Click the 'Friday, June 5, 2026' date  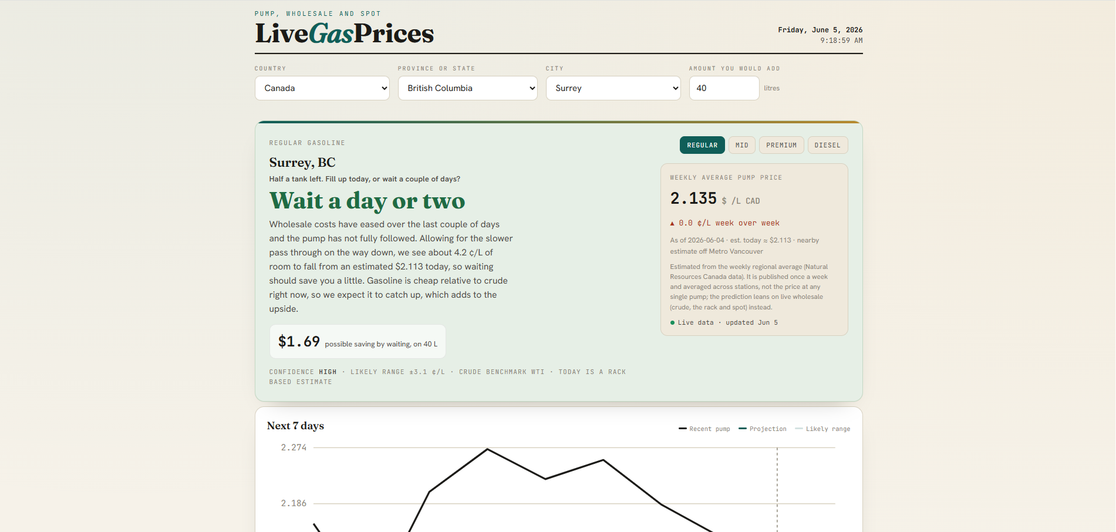click(x=820, y=30)
